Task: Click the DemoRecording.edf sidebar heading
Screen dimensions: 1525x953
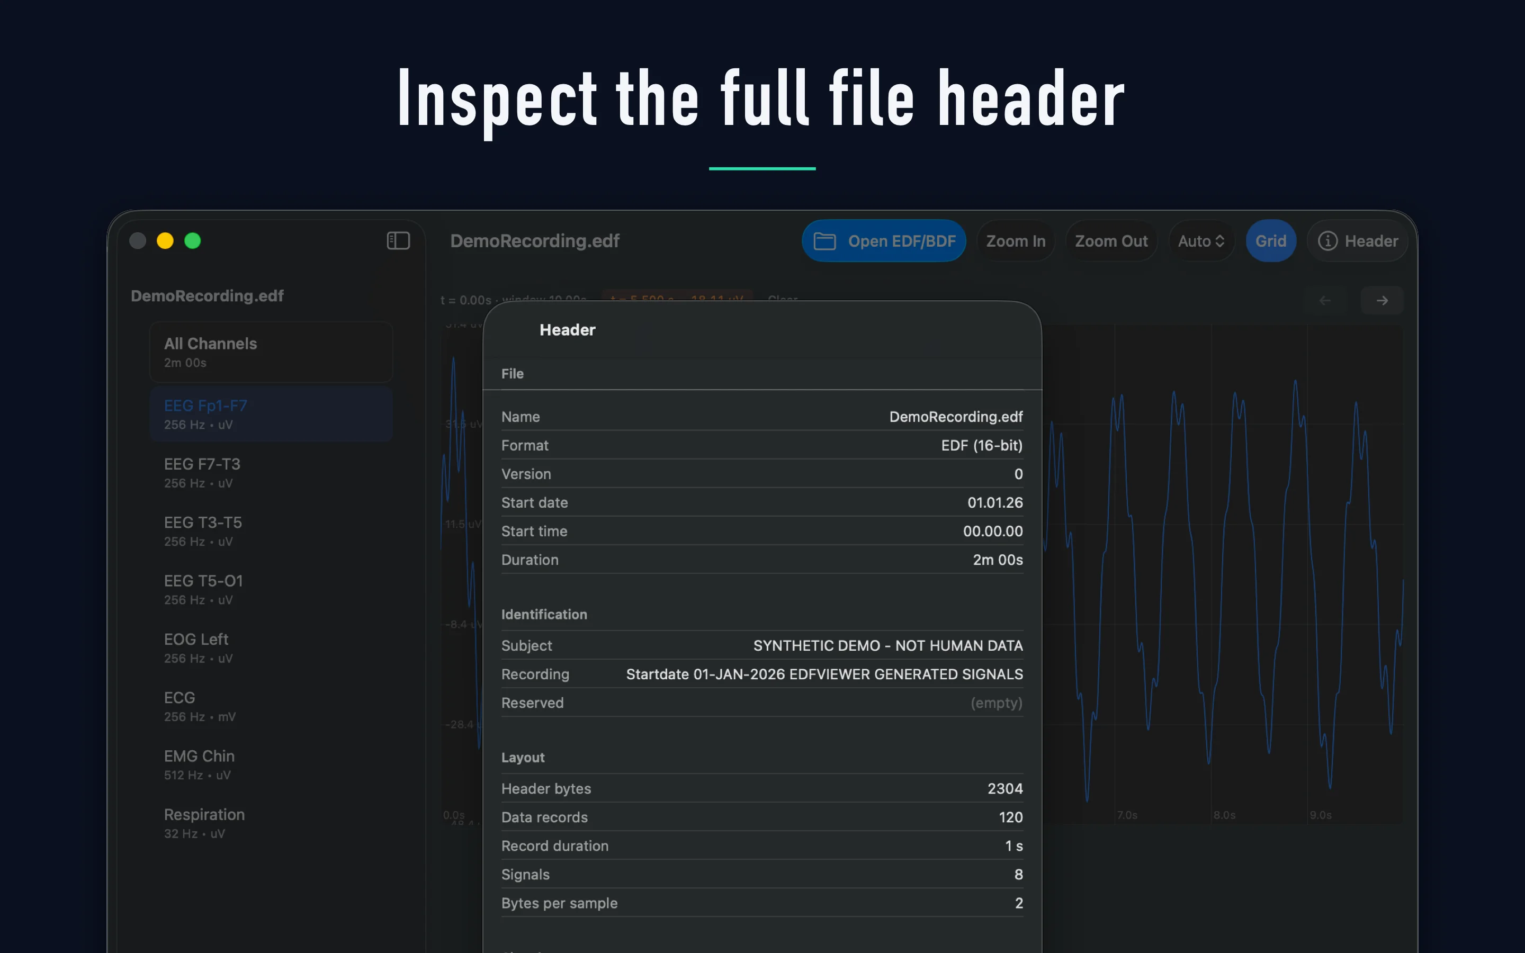Action: click(208, 295)
